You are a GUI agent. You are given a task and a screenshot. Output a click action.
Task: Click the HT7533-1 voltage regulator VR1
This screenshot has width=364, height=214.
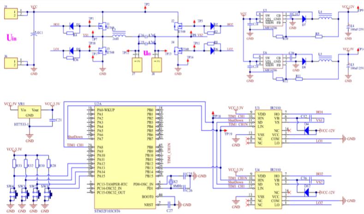click(x=29, y=115)
